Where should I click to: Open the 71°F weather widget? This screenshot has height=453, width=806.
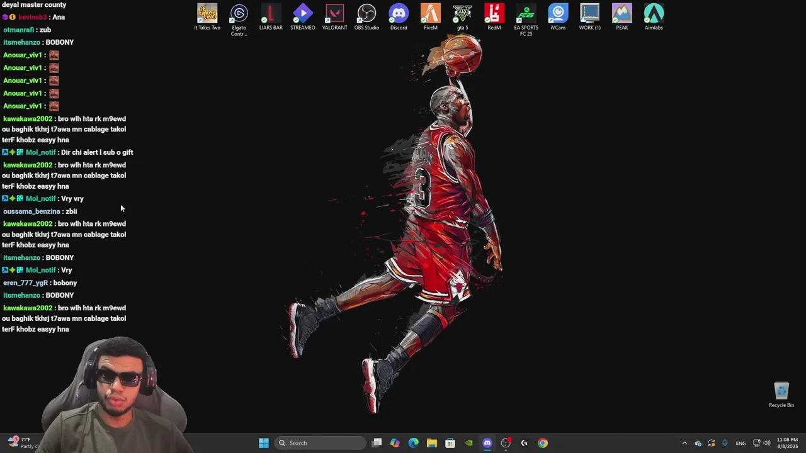[x=24, y=443]
